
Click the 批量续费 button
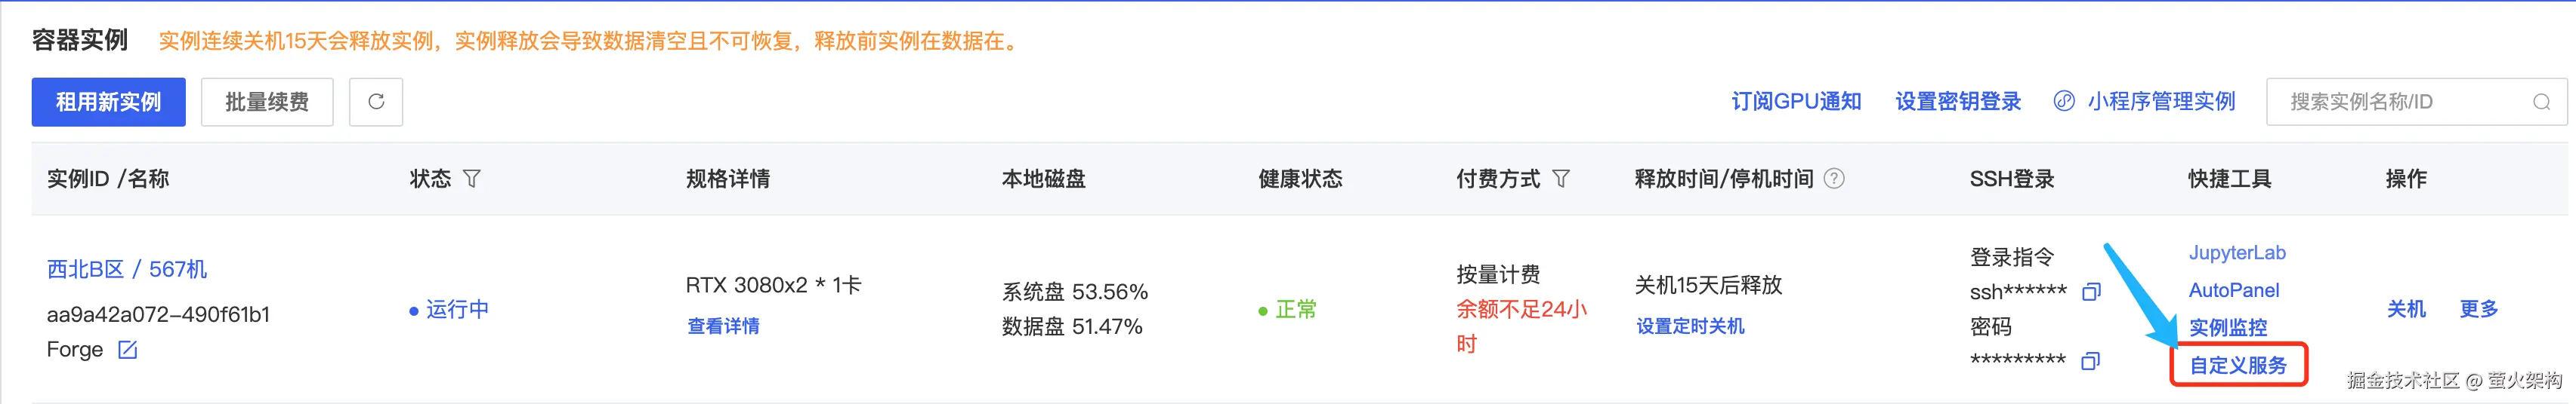click(x=267, y=102)
